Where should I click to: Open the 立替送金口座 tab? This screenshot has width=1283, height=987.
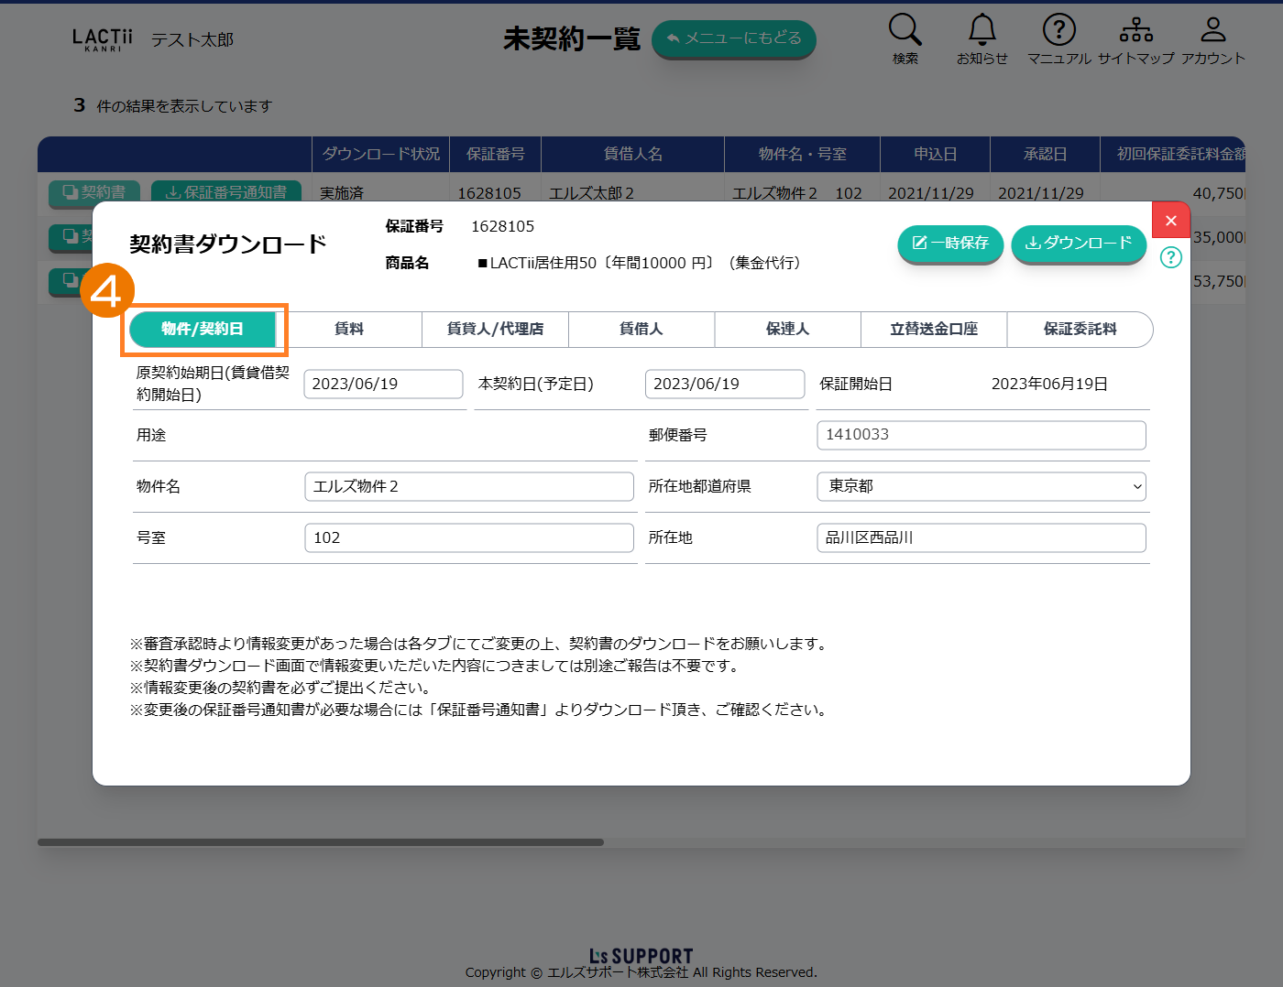pos(933,330)
